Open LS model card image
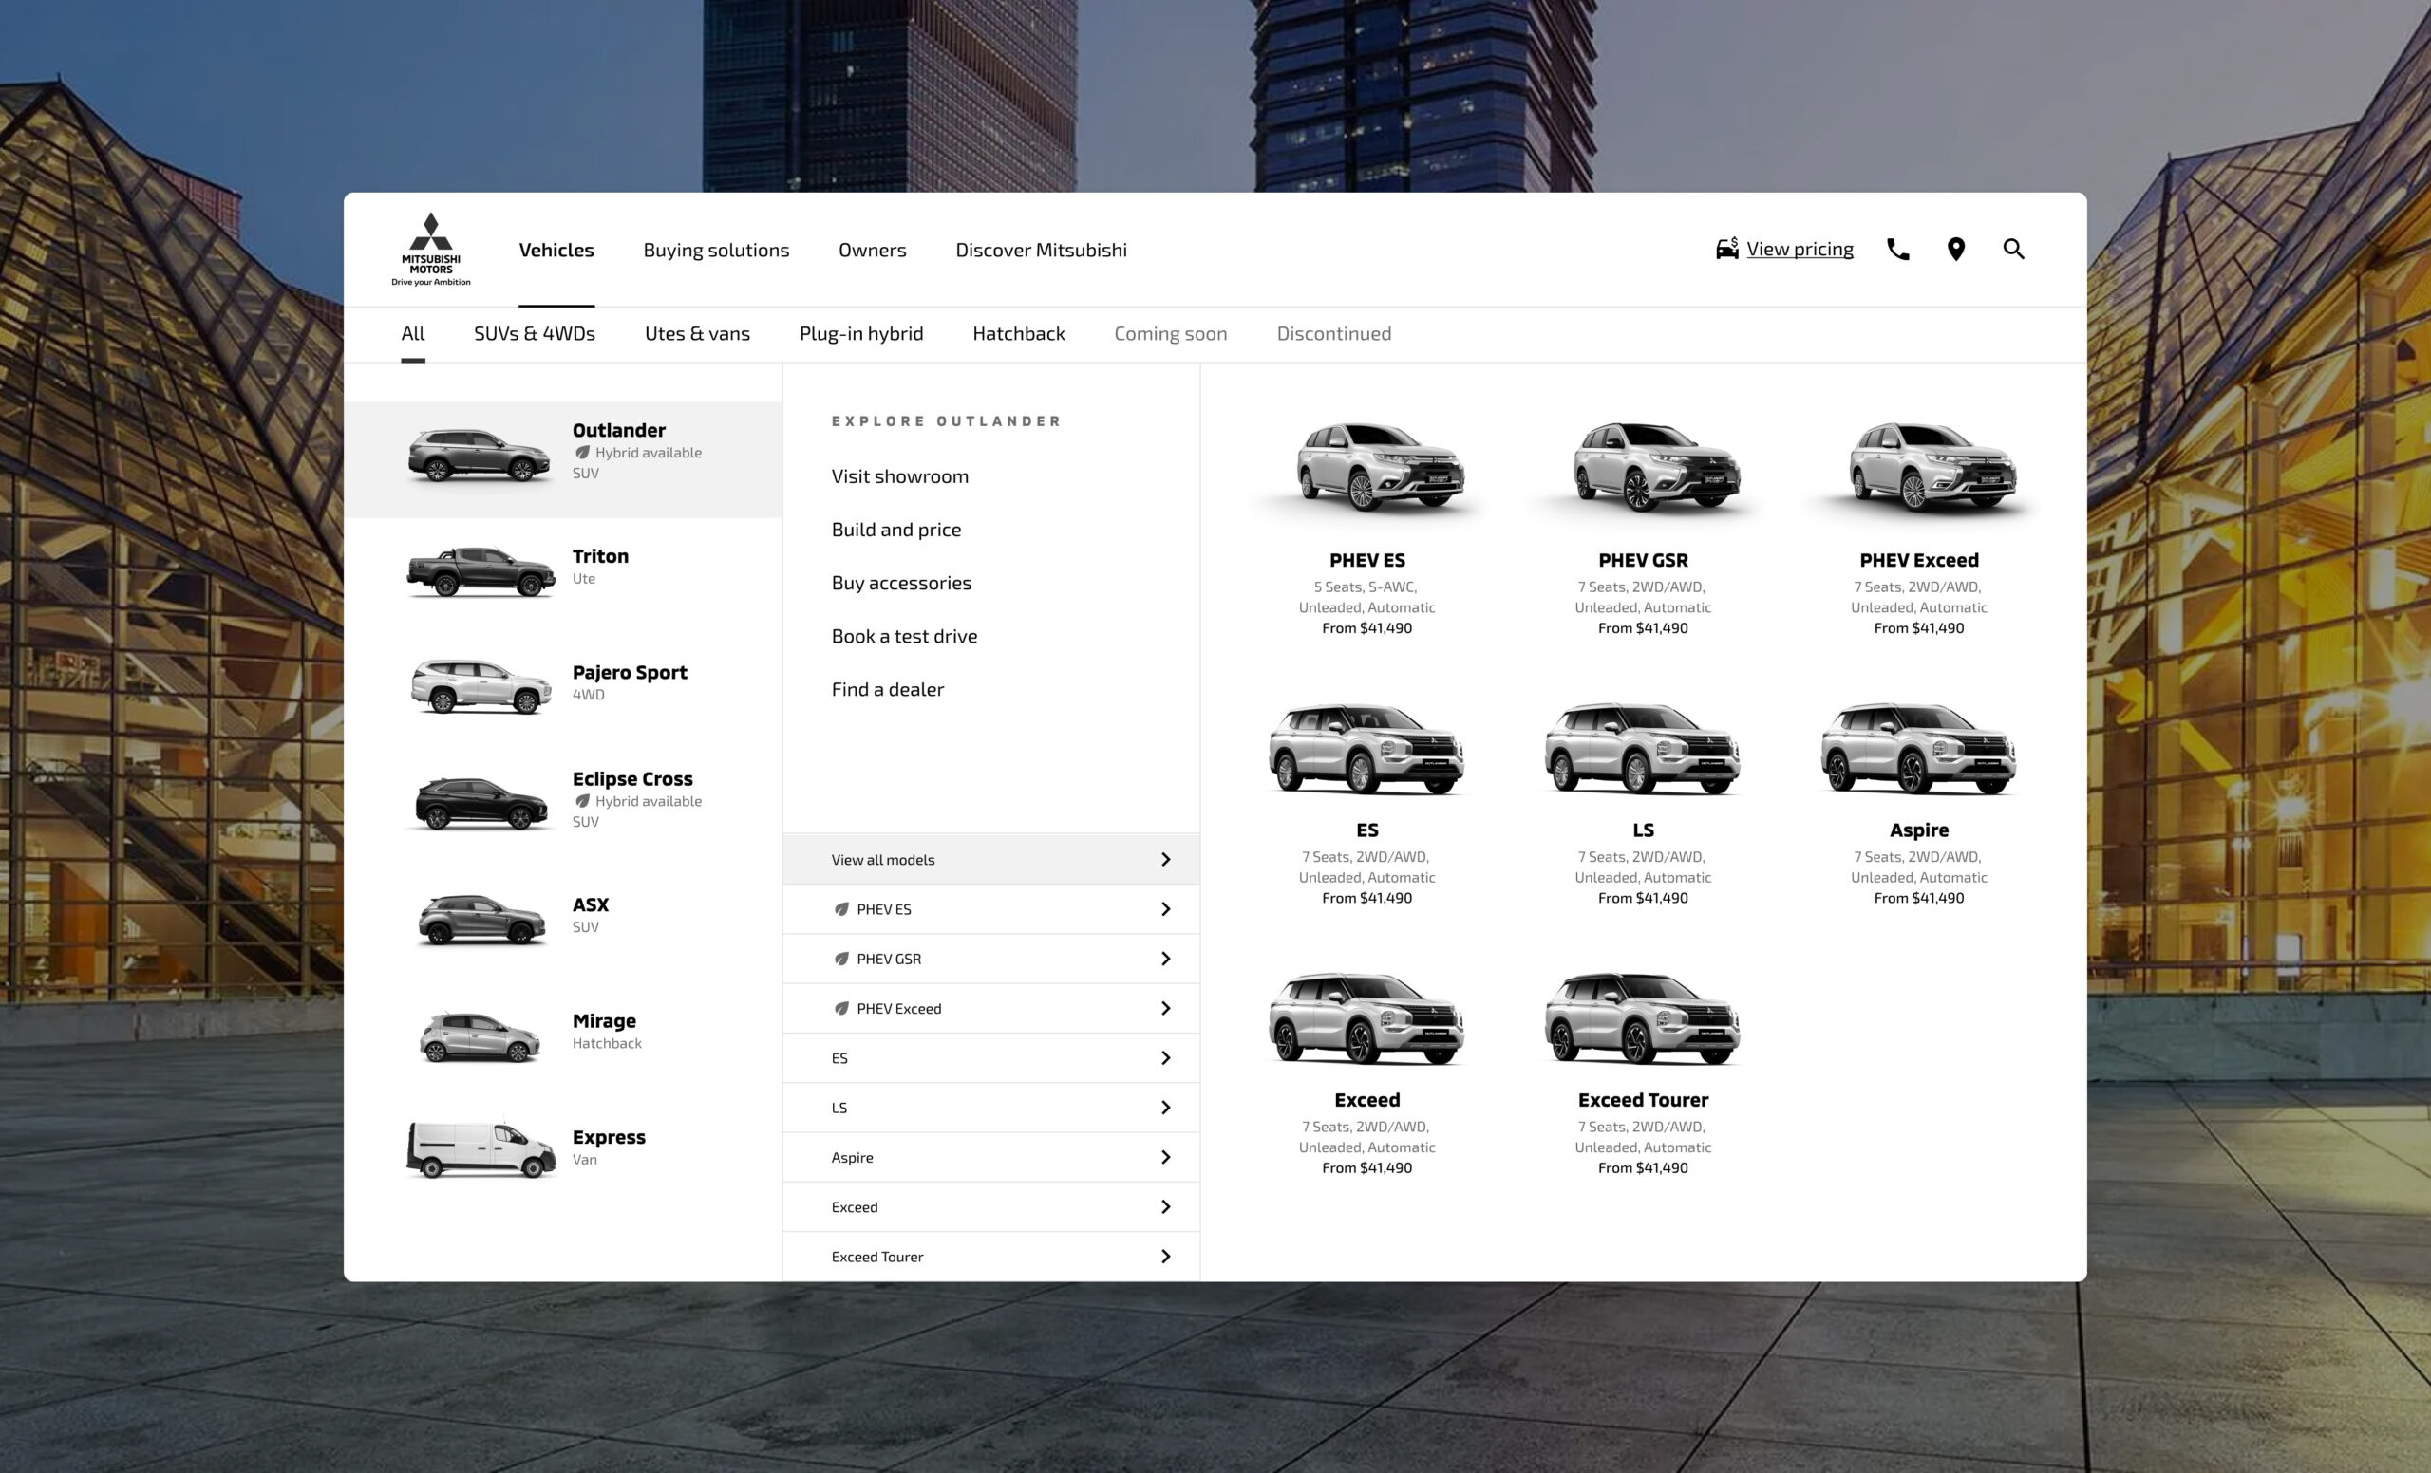This screenshot has height=1473, width=2431. [x=1643, y=750]
